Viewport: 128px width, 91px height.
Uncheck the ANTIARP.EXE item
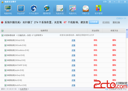click(6, 65)
